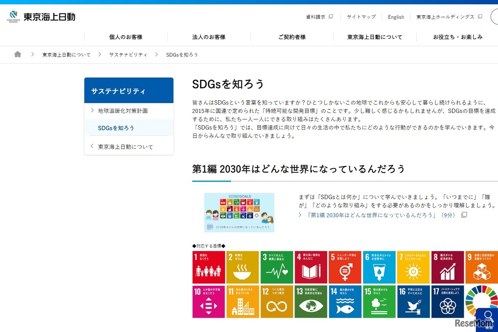Select SDG goal 7 clean energy icon

[413, 267]
